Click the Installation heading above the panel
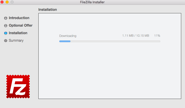Screen dimensions: 185x108 (x=47, y=10)
